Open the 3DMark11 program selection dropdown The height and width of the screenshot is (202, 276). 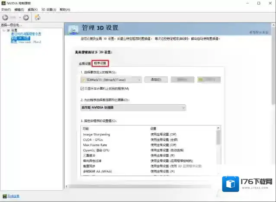point(111,80)
